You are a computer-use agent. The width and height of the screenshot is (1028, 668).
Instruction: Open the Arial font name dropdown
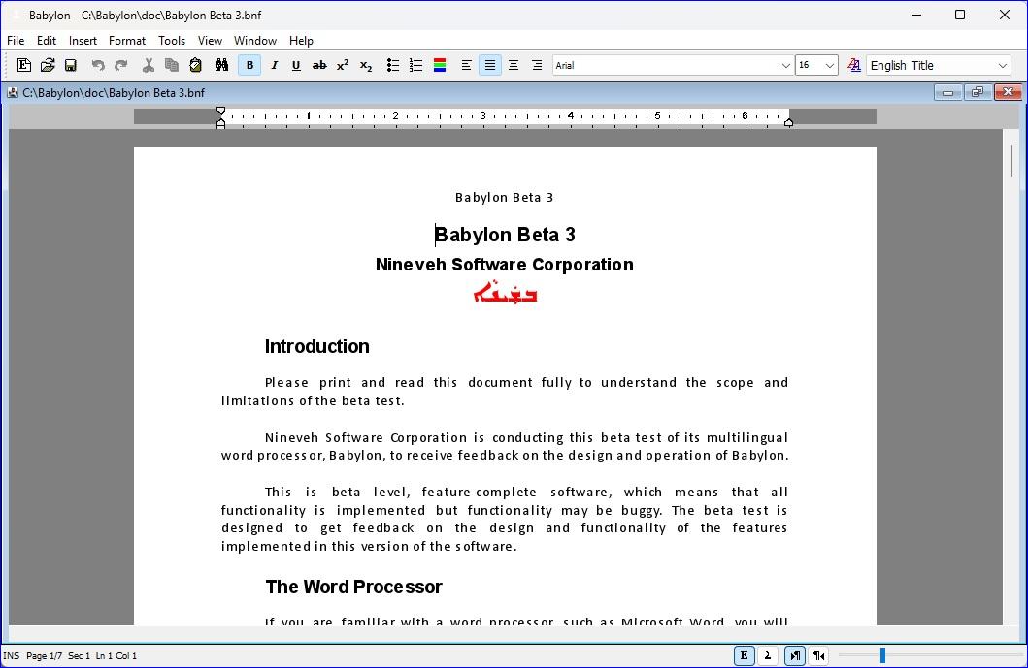[x=785, y=66]
